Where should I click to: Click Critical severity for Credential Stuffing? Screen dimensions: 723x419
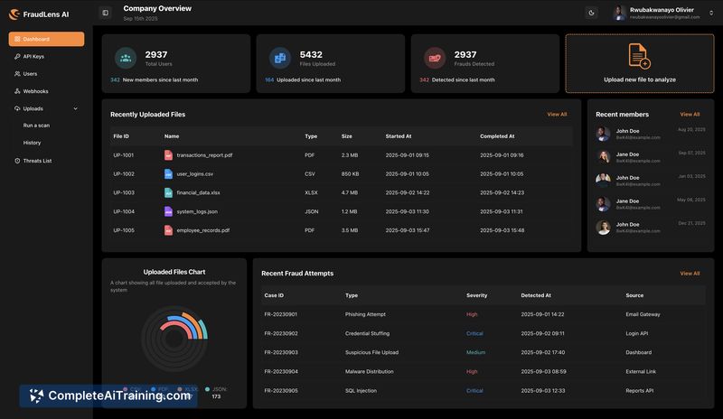pyautogui.click(x=474, y=333)
